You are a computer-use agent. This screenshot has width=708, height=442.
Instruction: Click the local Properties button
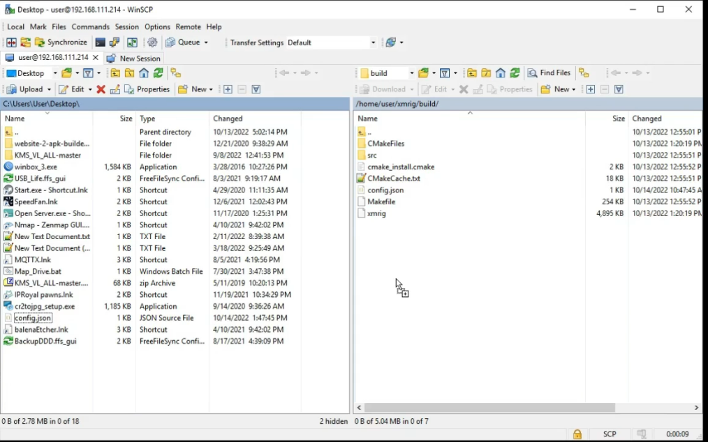click(147, 89)
